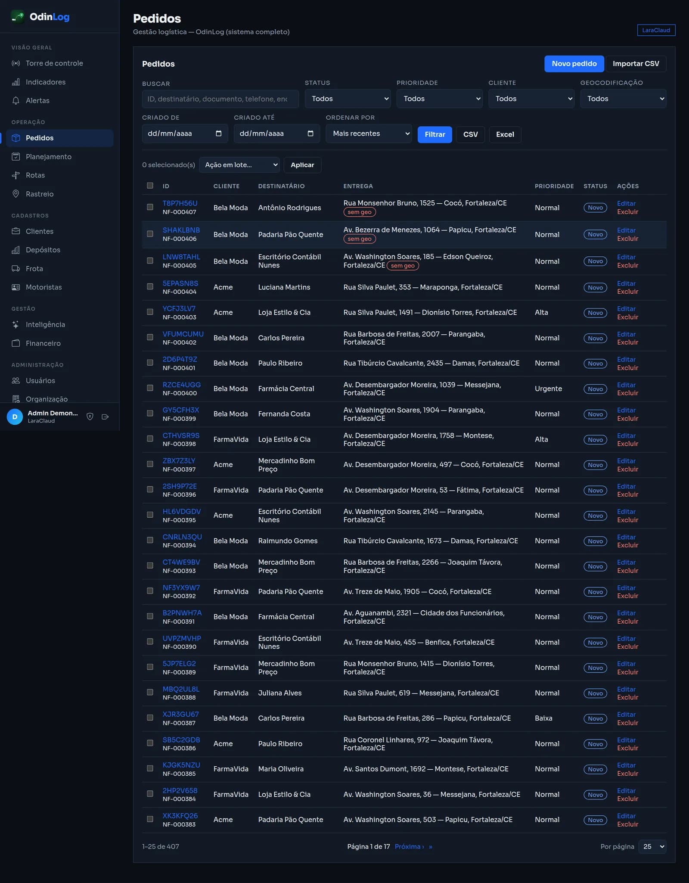Screen dimensions: 689x883
Task: Click the Indicadores bar chart icon
Action: [x=16, y=82]
